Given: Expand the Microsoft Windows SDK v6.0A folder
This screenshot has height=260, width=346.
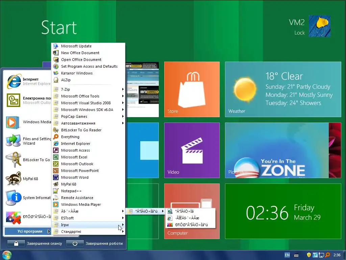Looking at the screenshot, I should 88,110.
